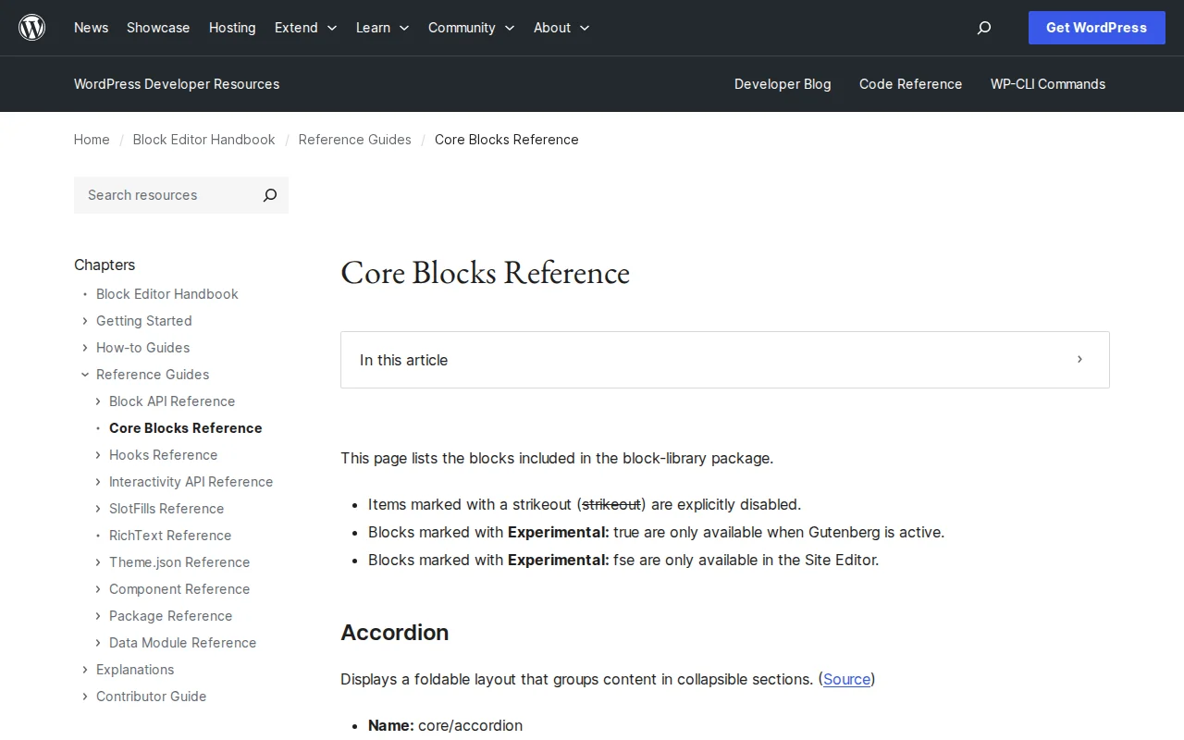Open the Hosting menu item
This screenshot has height=740, width=1184.
click(x=232, y=28)
